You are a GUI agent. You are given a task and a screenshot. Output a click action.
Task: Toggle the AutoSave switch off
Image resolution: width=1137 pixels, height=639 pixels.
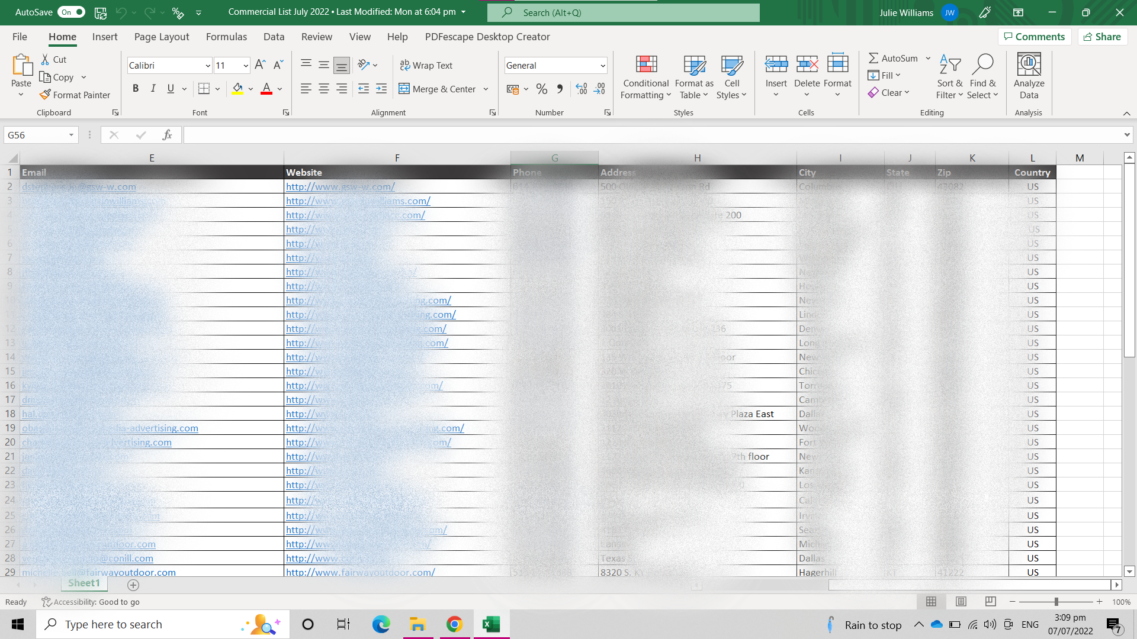[72, 12]
